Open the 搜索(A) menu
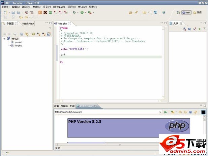 pos(36,7)
